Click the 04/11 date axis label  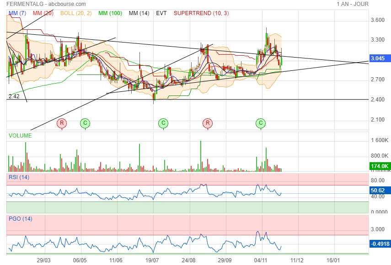point(261,260)
